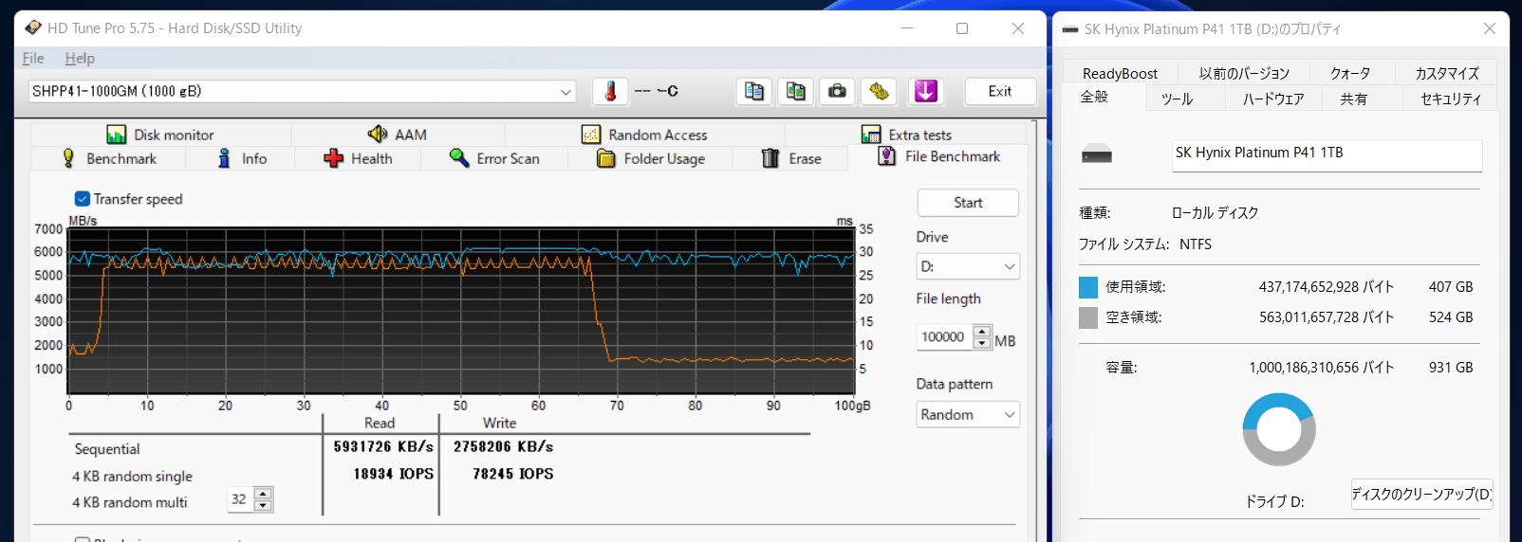Click the 18934 IOPS read value
Viewport: 1522px width, 542px height.
coord(394,474)
